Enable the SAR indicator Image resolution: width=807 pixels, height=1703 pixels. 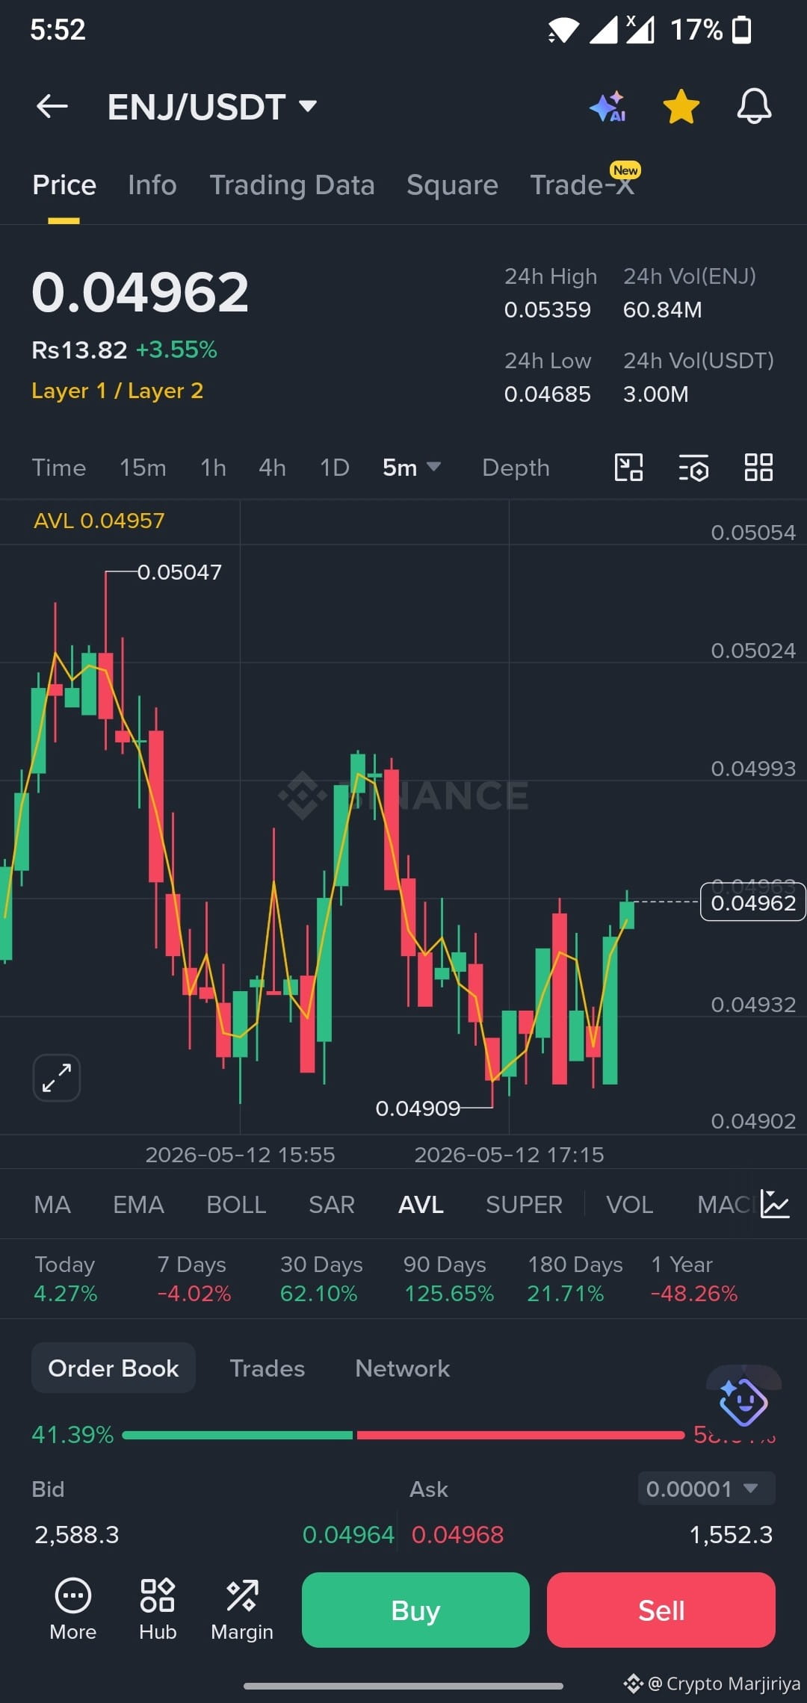click(x=332, y=1205)
